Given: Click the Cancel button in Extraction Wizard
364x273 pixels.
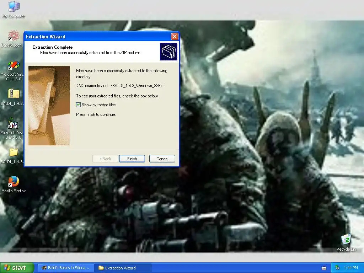Looking at the screenshot, I should pyautogui.click(x=162, y=159).
